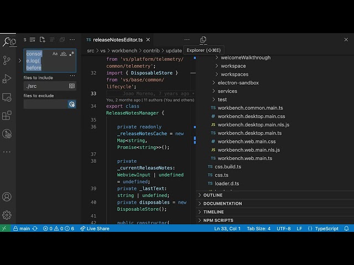Toggle Use Regular Expression in search
Screen dimensions: 354x265
click(x=72, y=54)
